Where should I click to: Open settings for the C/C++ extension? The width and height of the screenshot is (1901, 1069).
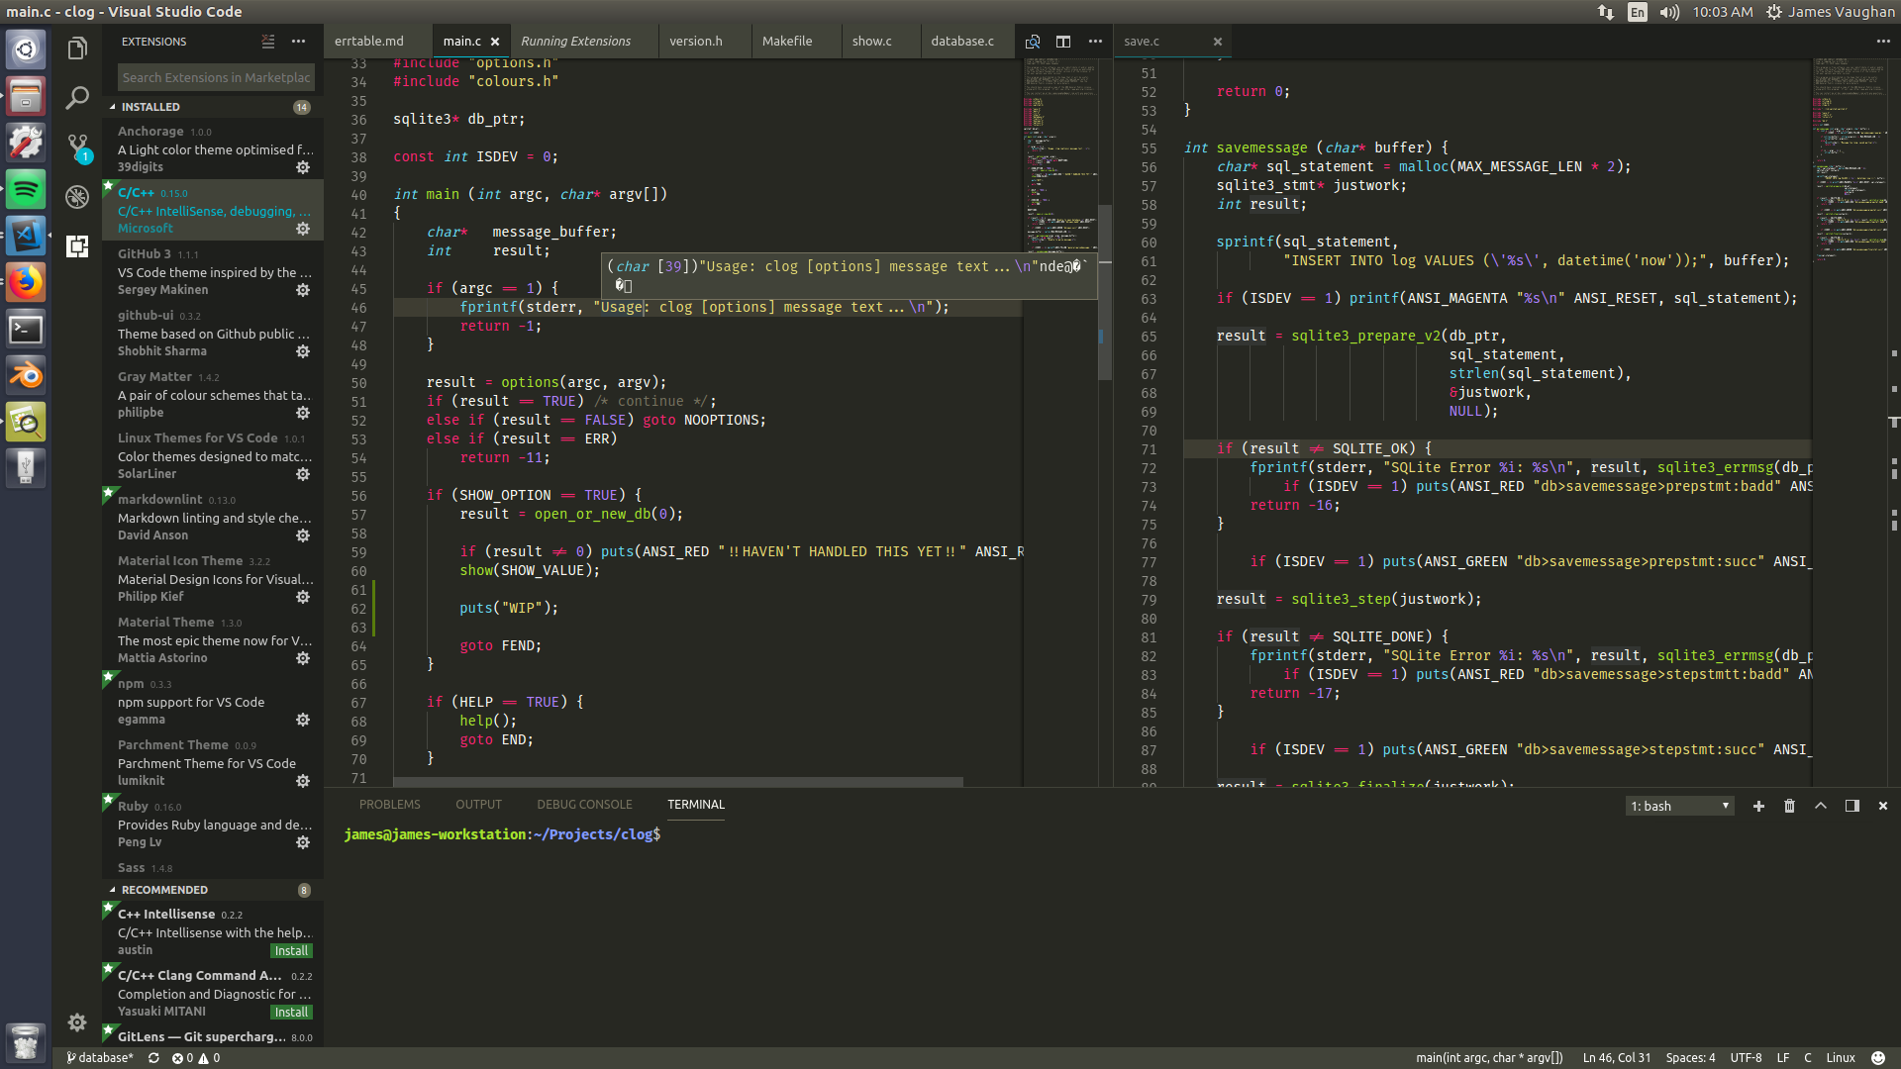coord(303,229)
